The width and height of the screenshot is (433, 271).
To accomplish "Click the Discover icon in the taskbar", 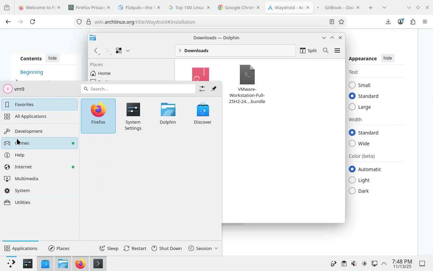I will 45,264.
